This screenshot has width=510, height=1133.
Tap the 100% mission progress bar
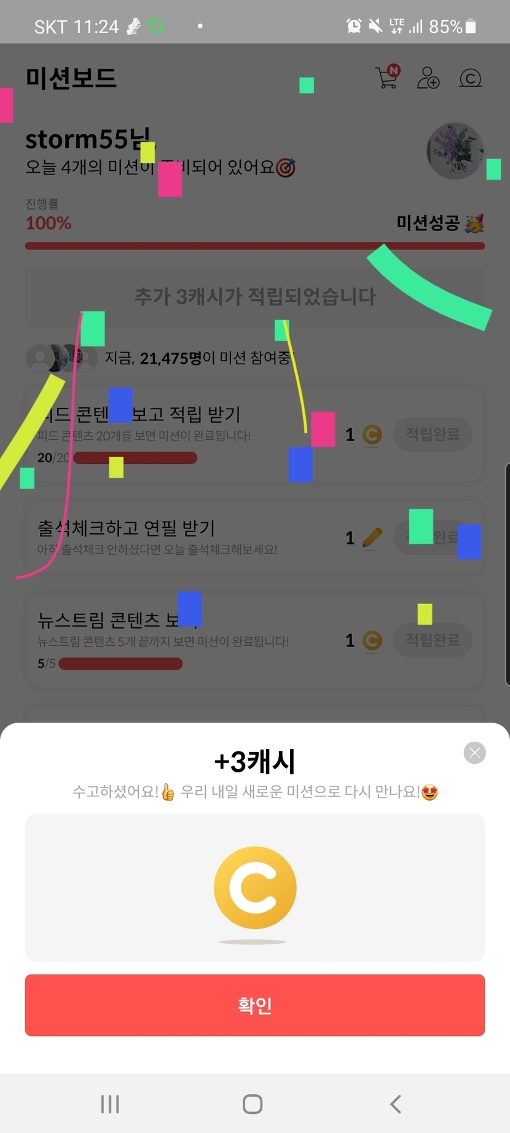[x=255, y=246]
